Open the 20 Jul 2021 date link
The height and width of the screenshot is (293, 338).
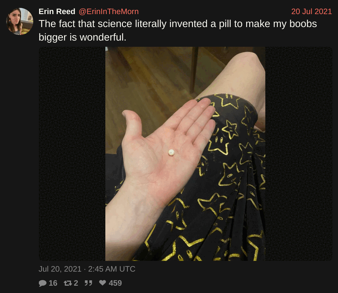pyautogui.click(x=312, y=12)
